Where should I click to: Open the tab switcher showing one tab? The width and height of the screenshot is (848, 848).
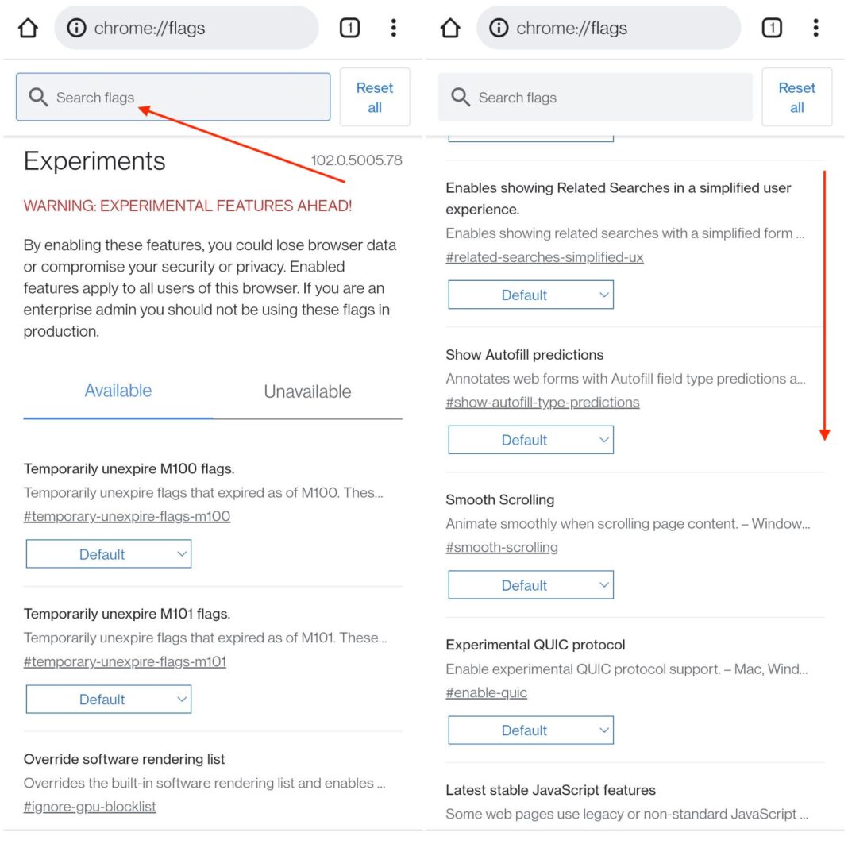coord(349,27)
